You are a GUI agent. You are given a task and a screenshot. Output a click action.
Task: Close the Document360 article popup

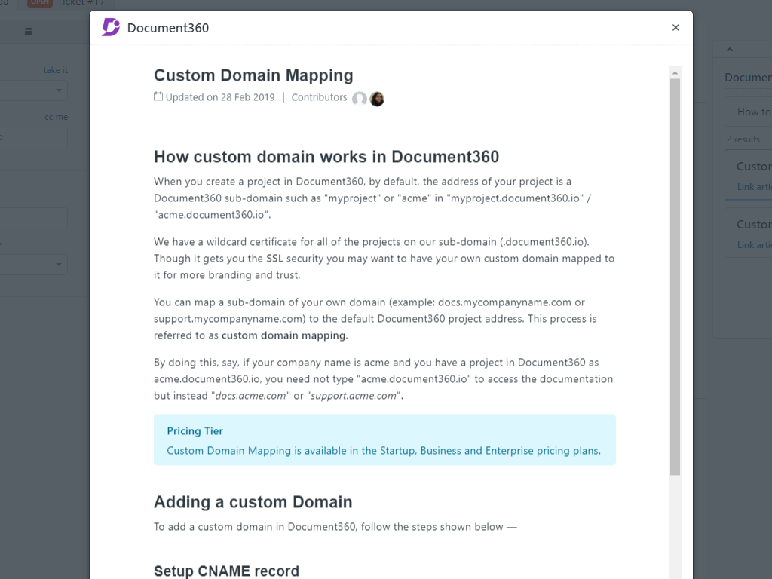click(x=675, y=28)
